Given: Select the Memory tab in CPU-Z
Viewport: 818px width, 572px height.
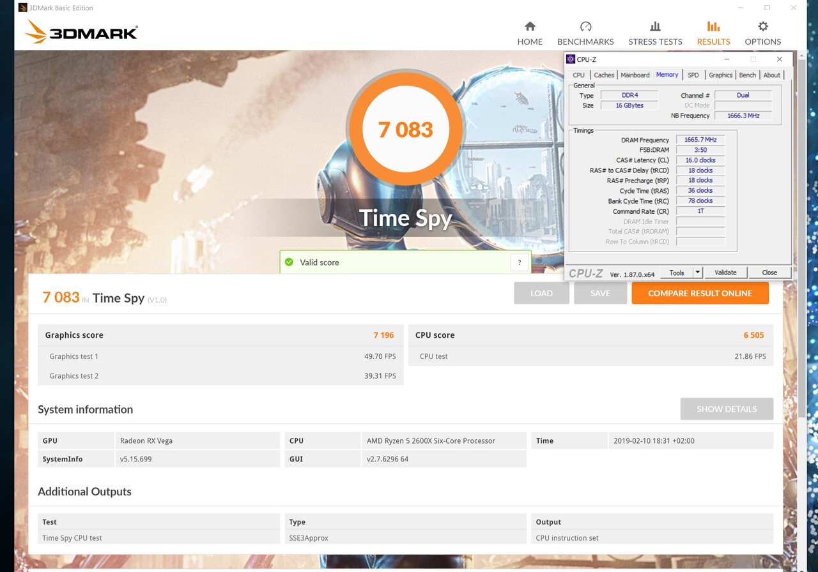Looking at the screenshot, I should [667, 74].
